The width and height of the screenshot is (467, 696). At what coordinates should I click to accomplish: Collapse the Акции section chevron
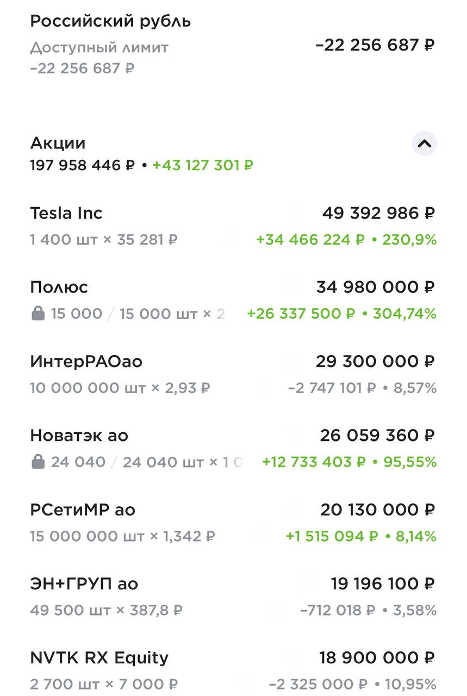point(424,144)
